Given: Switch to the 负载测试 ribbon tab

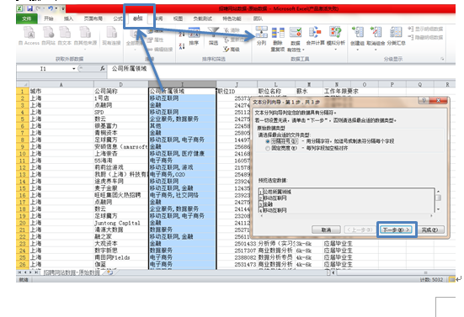Looking at the screenshot, I should pos(202,18).
